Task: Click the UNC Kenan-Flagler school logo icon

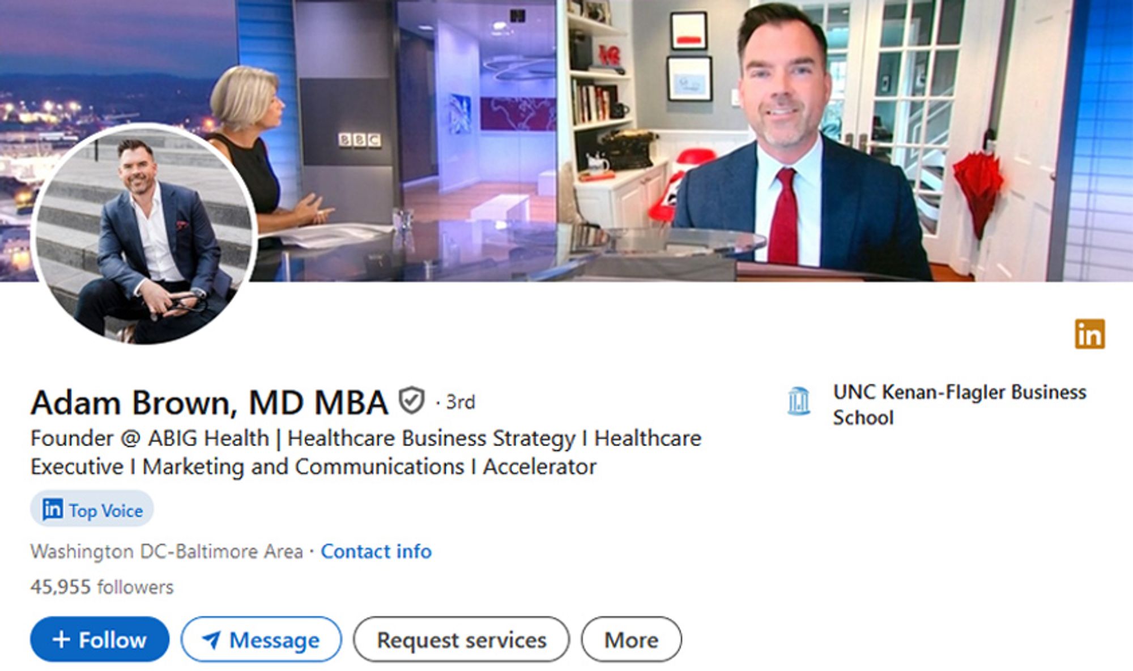Action: [799, 401]
